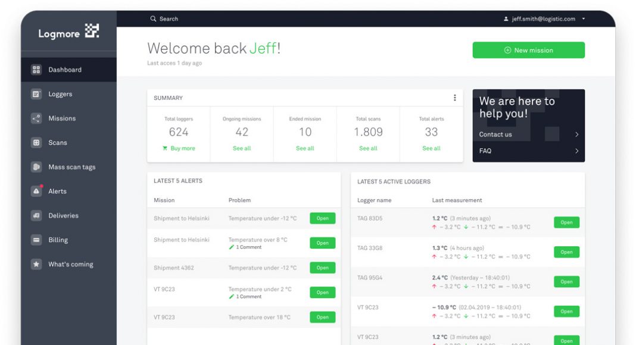
Task: Click the plus circle icon in New mission
Action: click(x=507, y=50)
